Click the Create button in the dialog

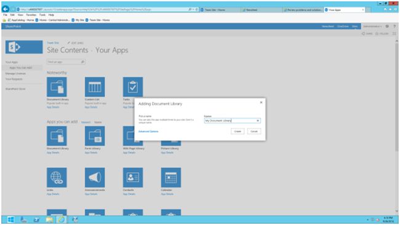[238, 131]
